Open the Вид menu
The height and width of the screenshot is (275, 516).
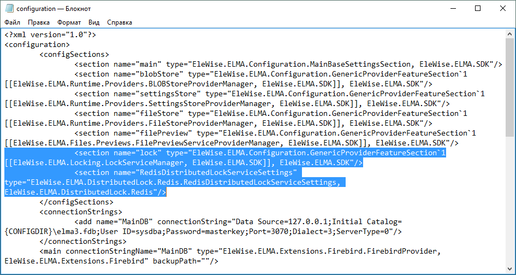94,22
